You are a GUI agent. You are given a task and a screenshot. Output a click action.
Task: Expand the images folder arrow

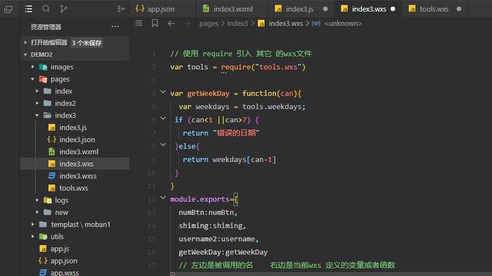tap(33, 67)
